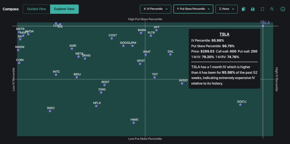Click the NFLX scatter point
Image resolution: width=290 pixels, height=144 pixels.
click(96, 106)
